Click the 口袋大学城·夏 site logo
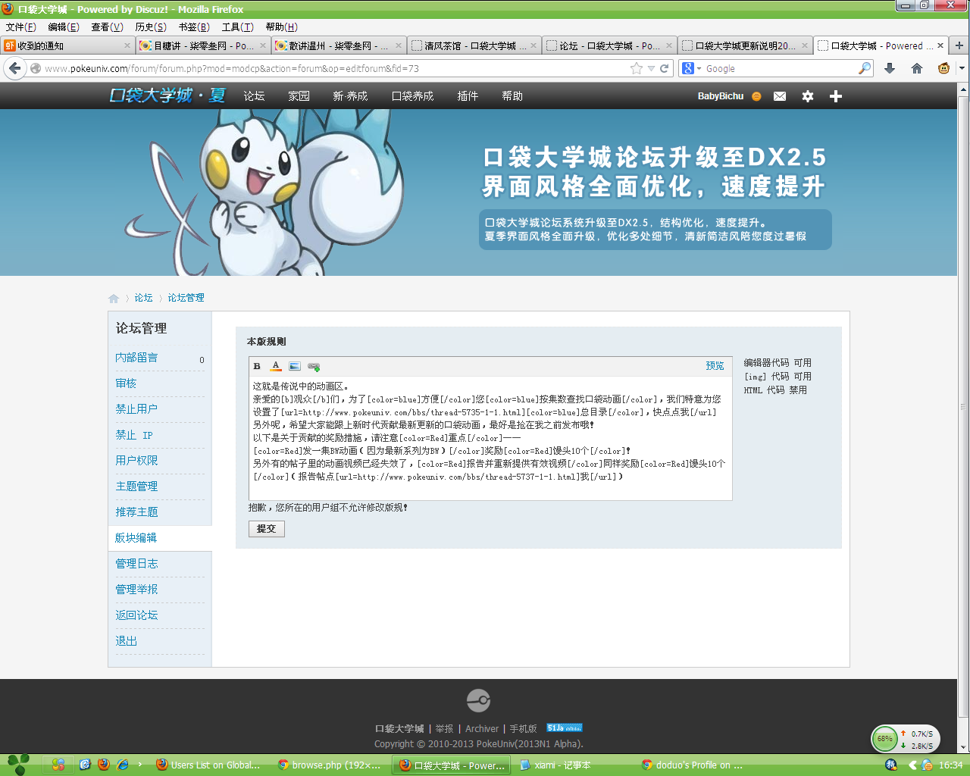970x776 pixels. (167, 95)
